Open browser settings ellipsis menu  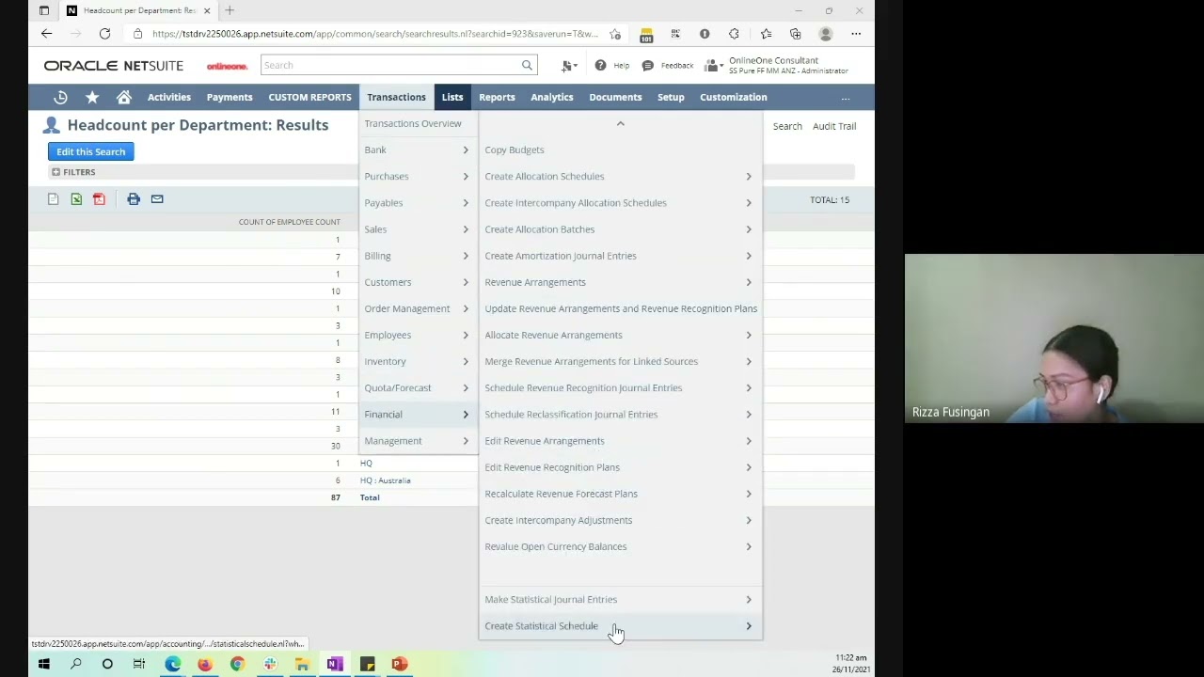click(856, 34)
